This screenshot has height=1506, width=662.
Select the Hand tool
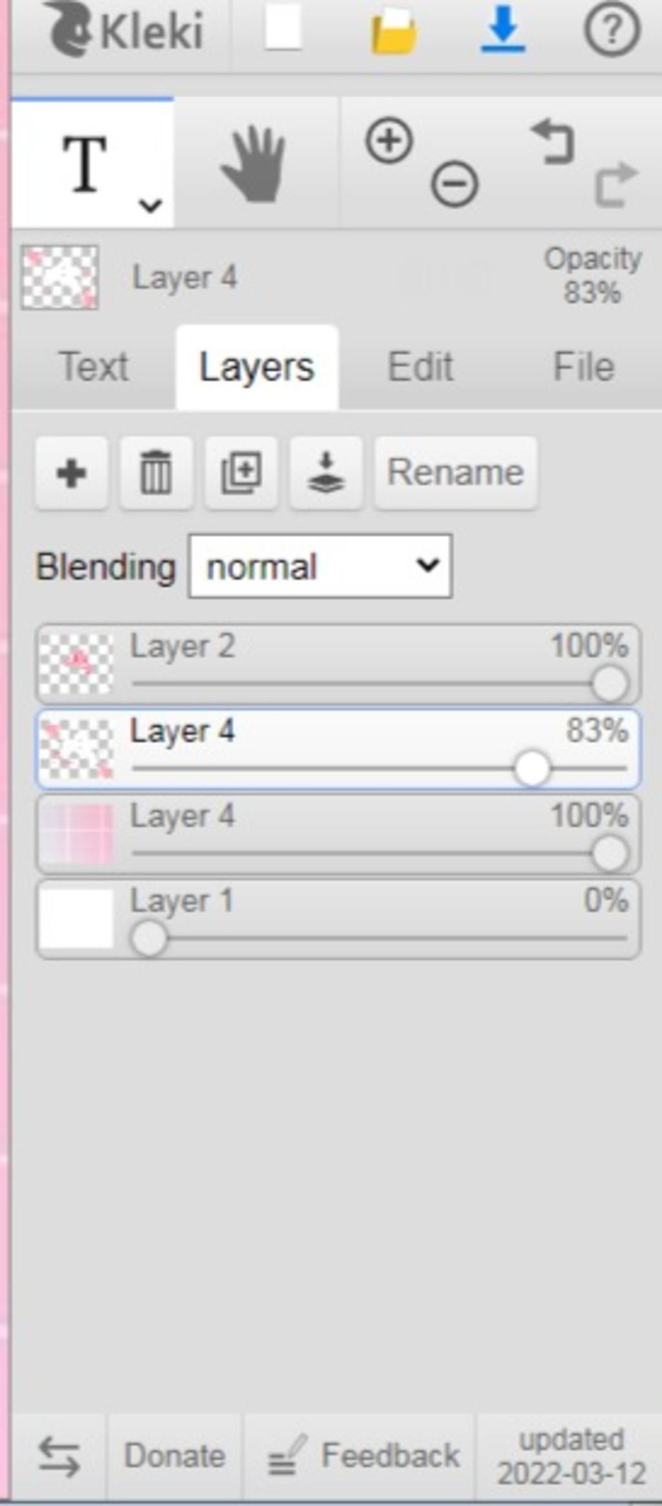coord(255,165)
